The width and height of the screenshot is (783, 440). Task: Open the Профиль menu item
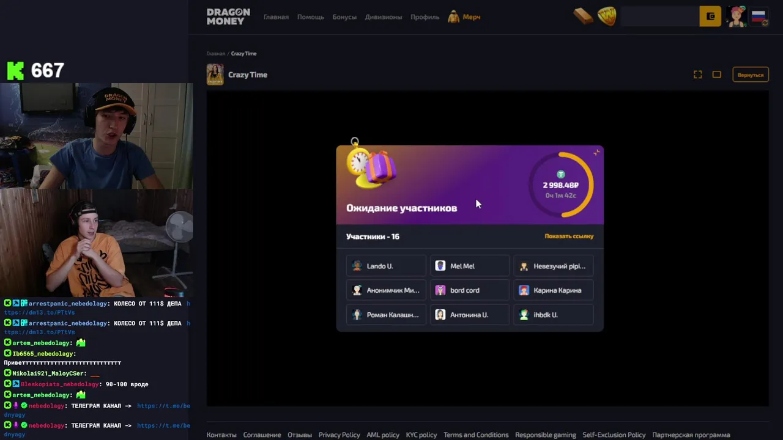click(x=425, y=17)
